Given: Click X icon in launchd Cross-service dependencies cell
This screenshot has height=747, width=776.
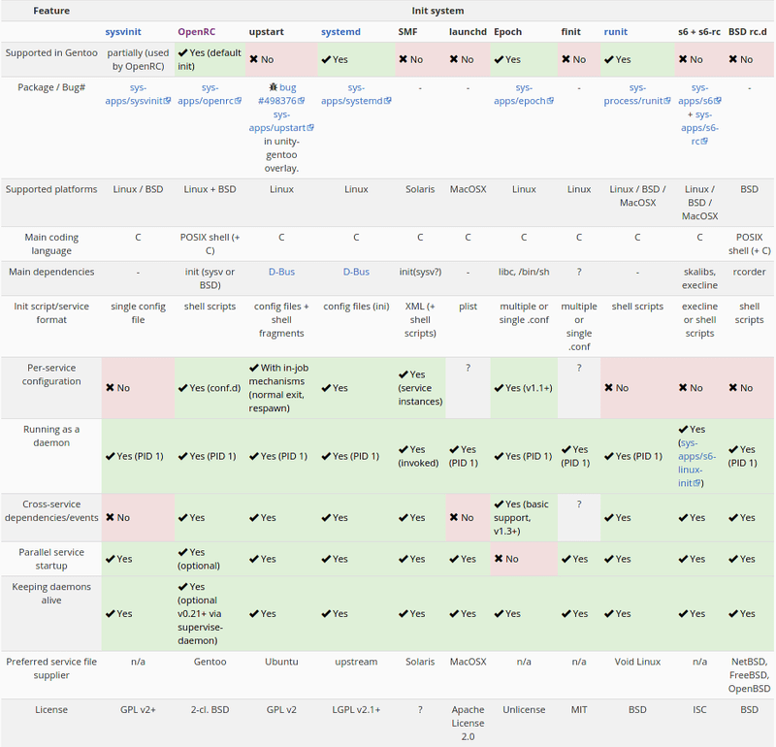Looking at the screenshot, I should tap(453, 517).
